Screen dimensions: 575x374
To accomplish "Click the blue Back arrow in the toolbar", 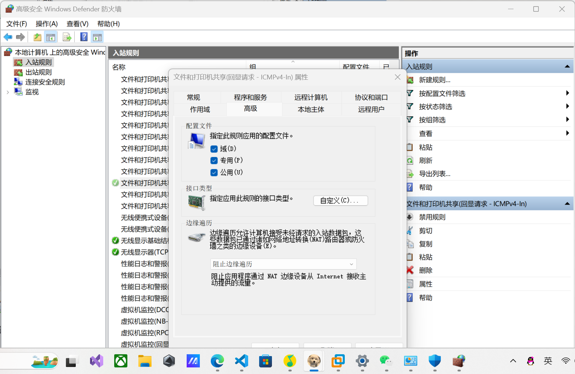I will [x=8, y=37].
